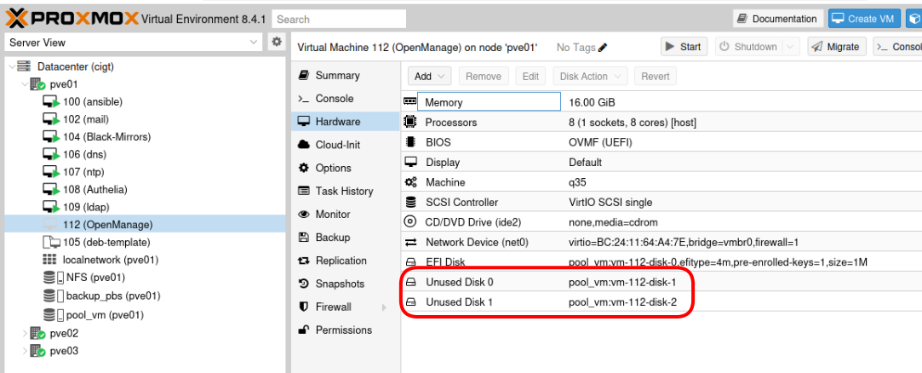Collapse the Datacenter (cigt) tree node
Image resolution: width=922 pixels, height=373 pixels.
pos(12,66)
